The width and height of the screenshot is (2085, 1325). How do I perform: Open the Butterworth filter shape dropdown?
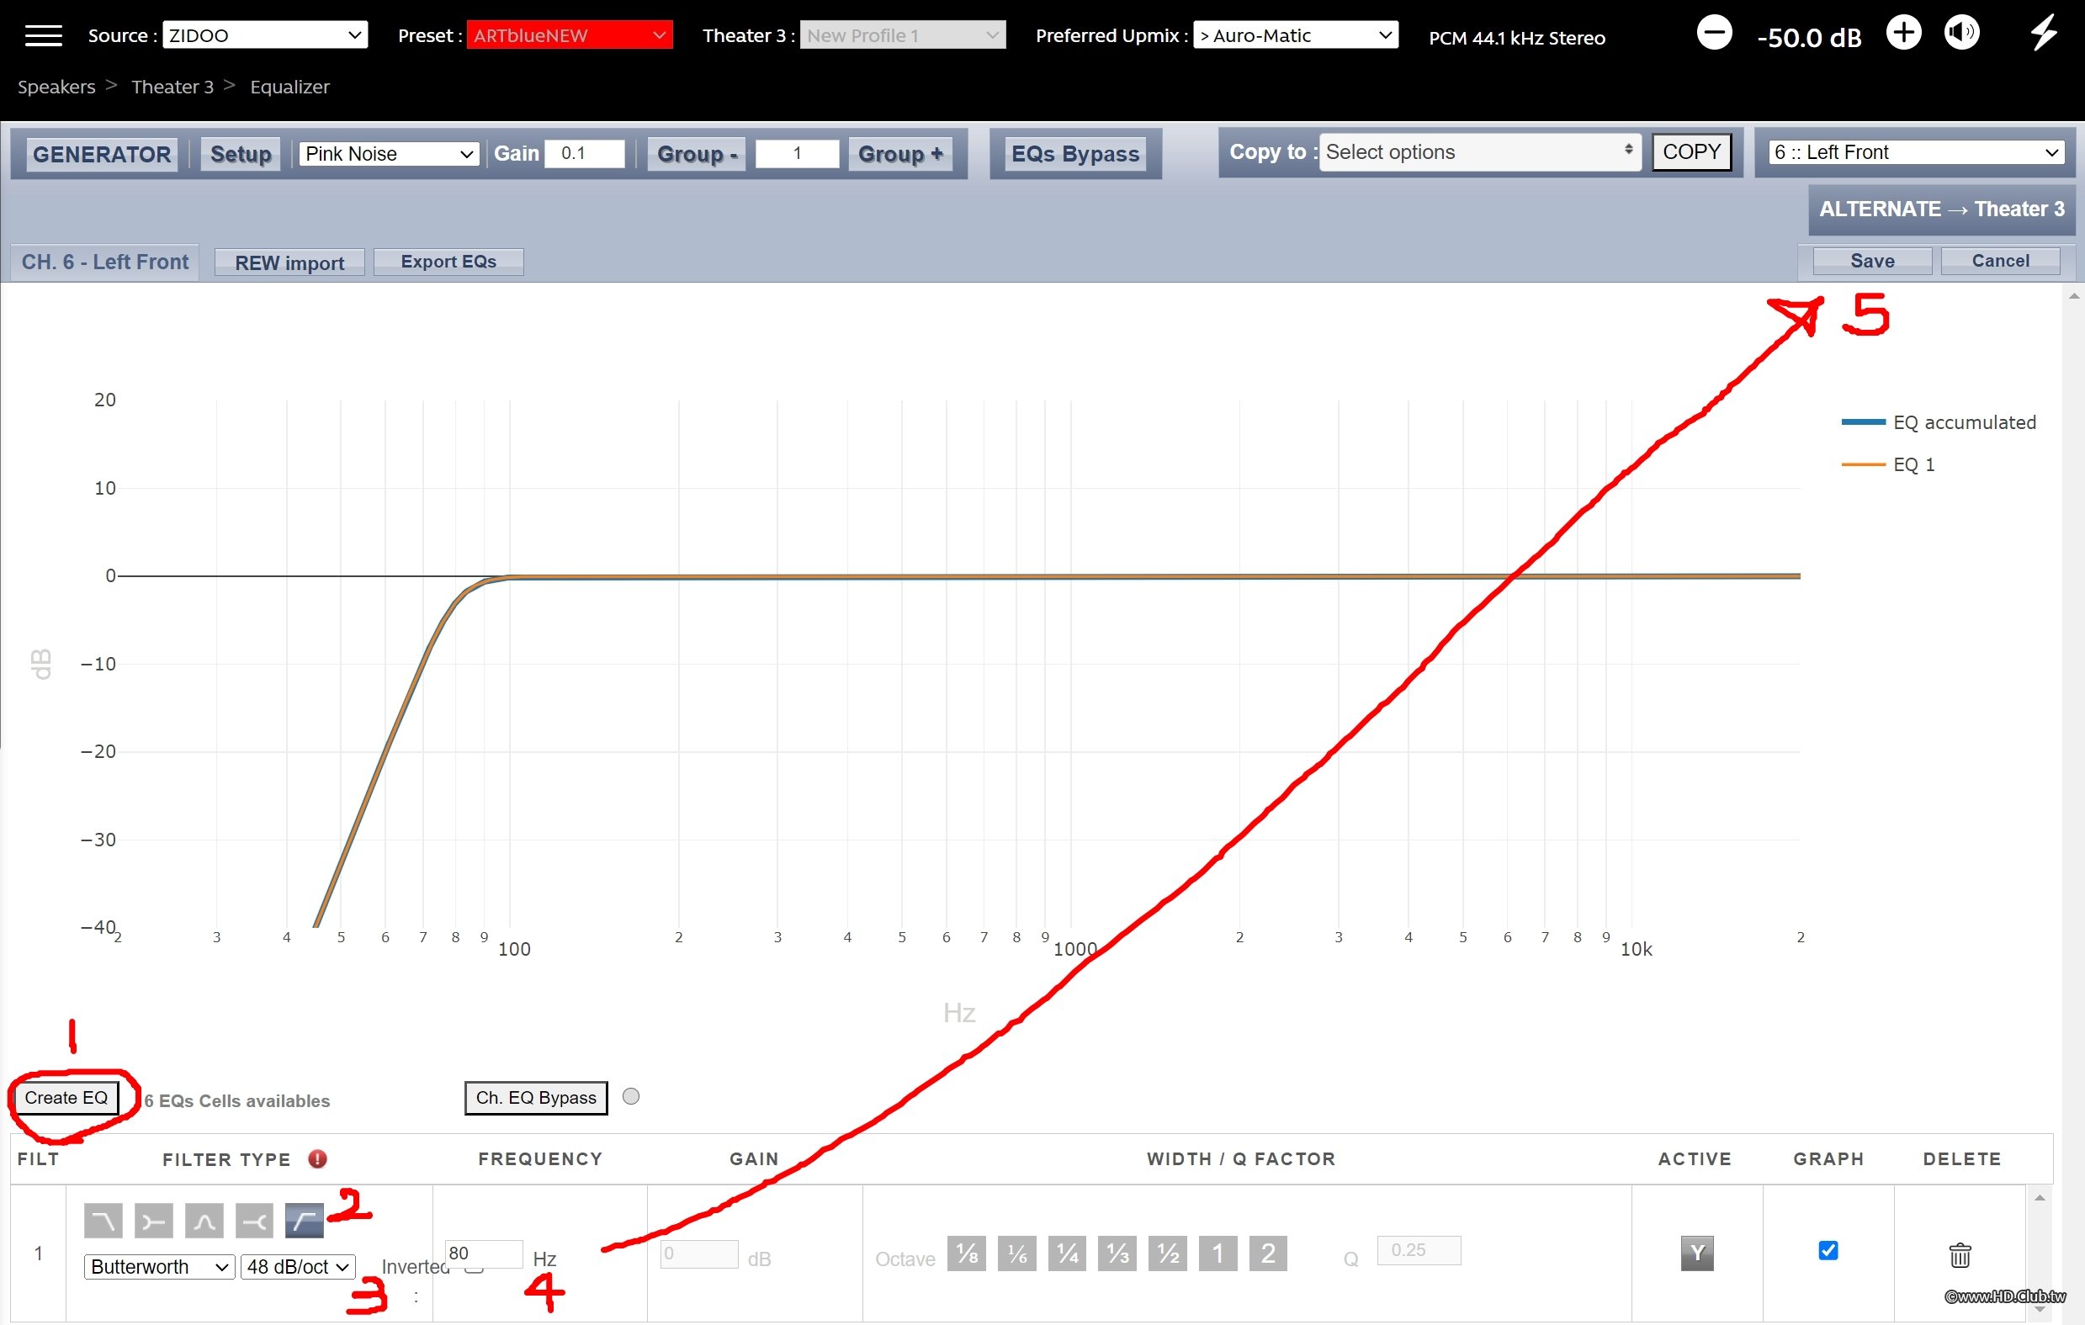159,1267
